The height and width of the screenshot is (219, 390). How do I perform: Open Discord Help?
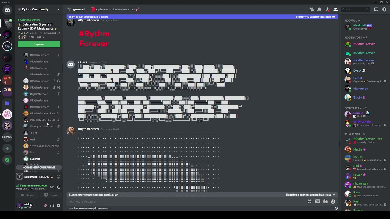[384, 9]
